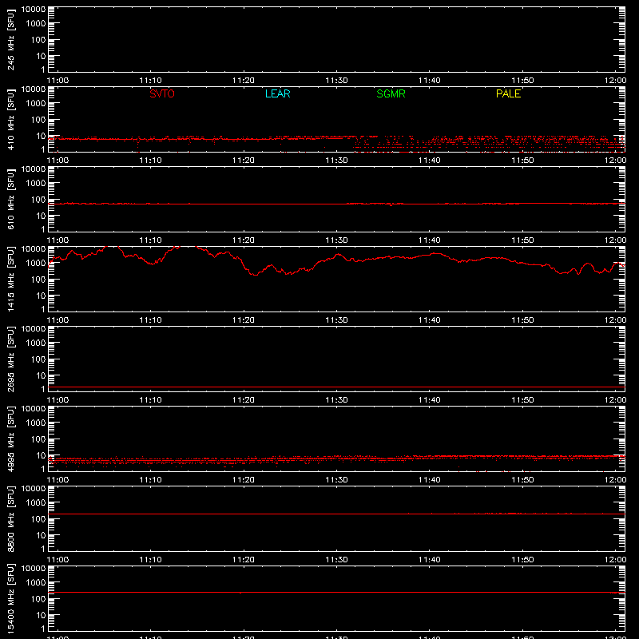Select the 8800 MHz [SFU] axis title
This screenshot has height=639, width=639.
[11, 518]
